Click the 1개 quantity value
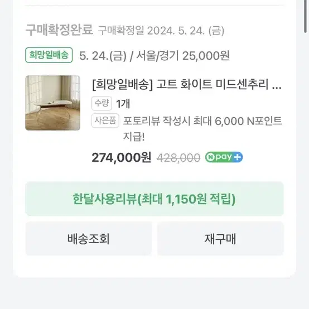Image resolution: width=309 pixels, height=309 pixels. (123, 103)
